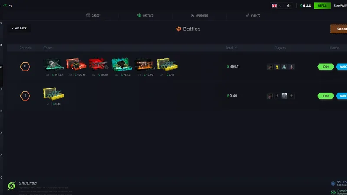
Task: Open the Upgrader tab
Action: (199, 16)
